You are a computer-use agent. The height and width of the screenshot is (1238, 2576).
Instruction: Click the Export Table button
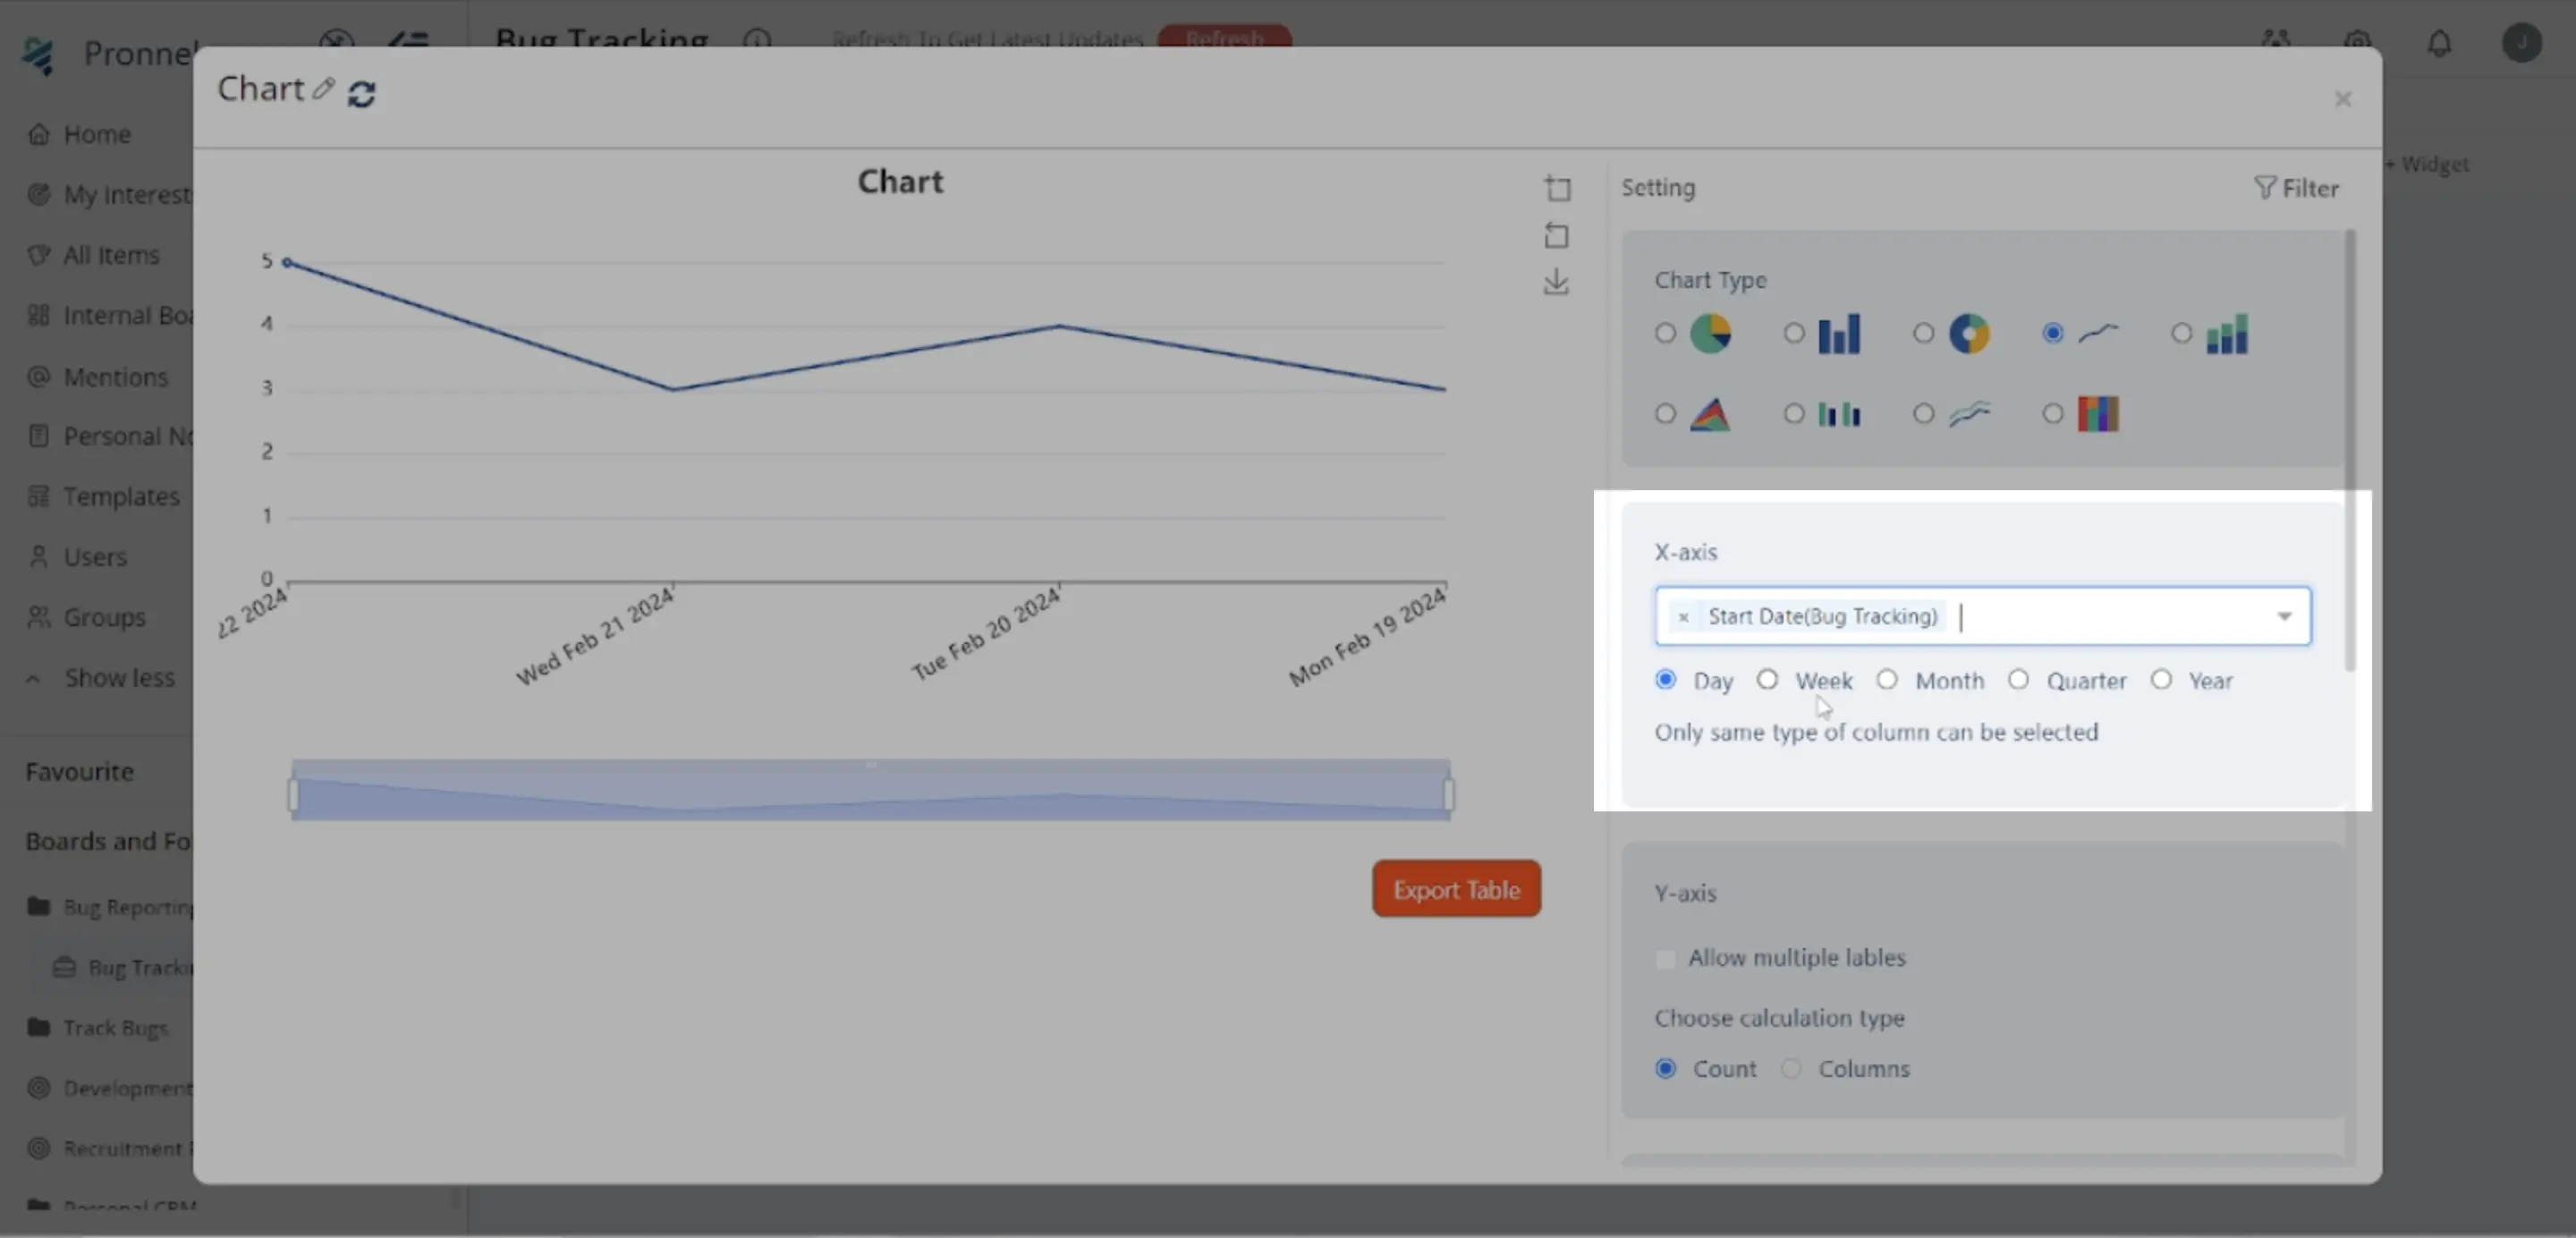[1456, 889]
